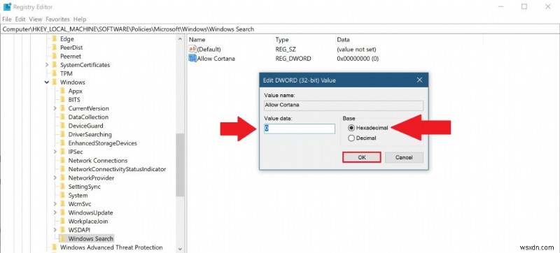Click the tree scrollbar up arrow

pyautogui.click(x=180, y=39)
